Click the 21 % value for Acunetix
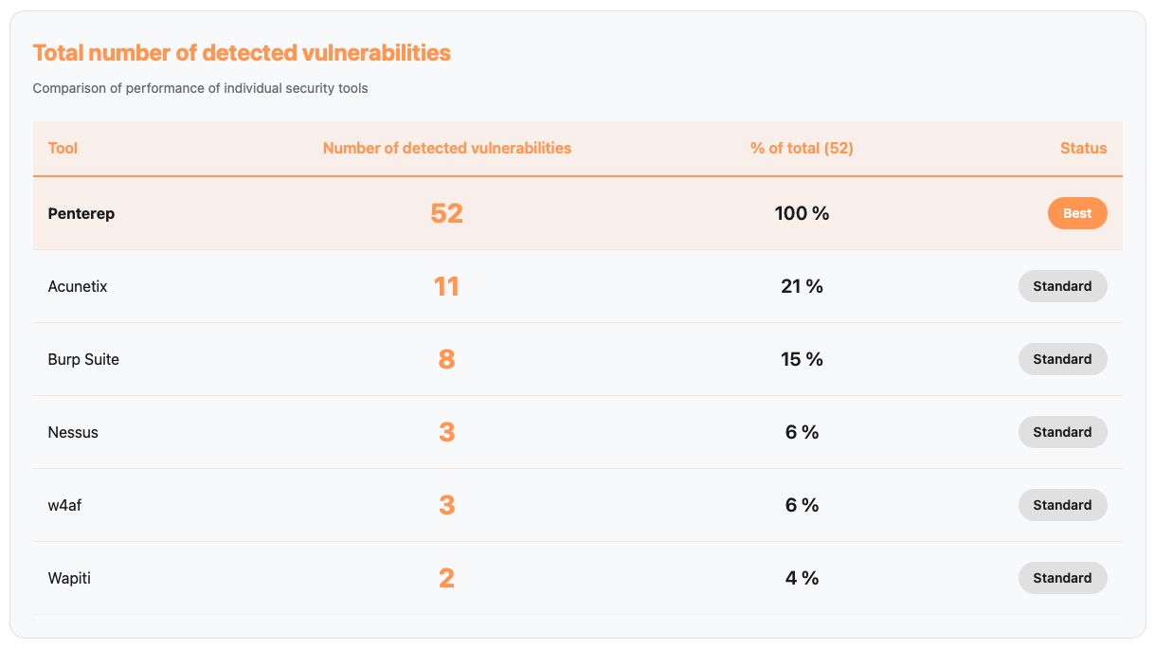This screenshot has height=649, width=1155. point(802,286)
